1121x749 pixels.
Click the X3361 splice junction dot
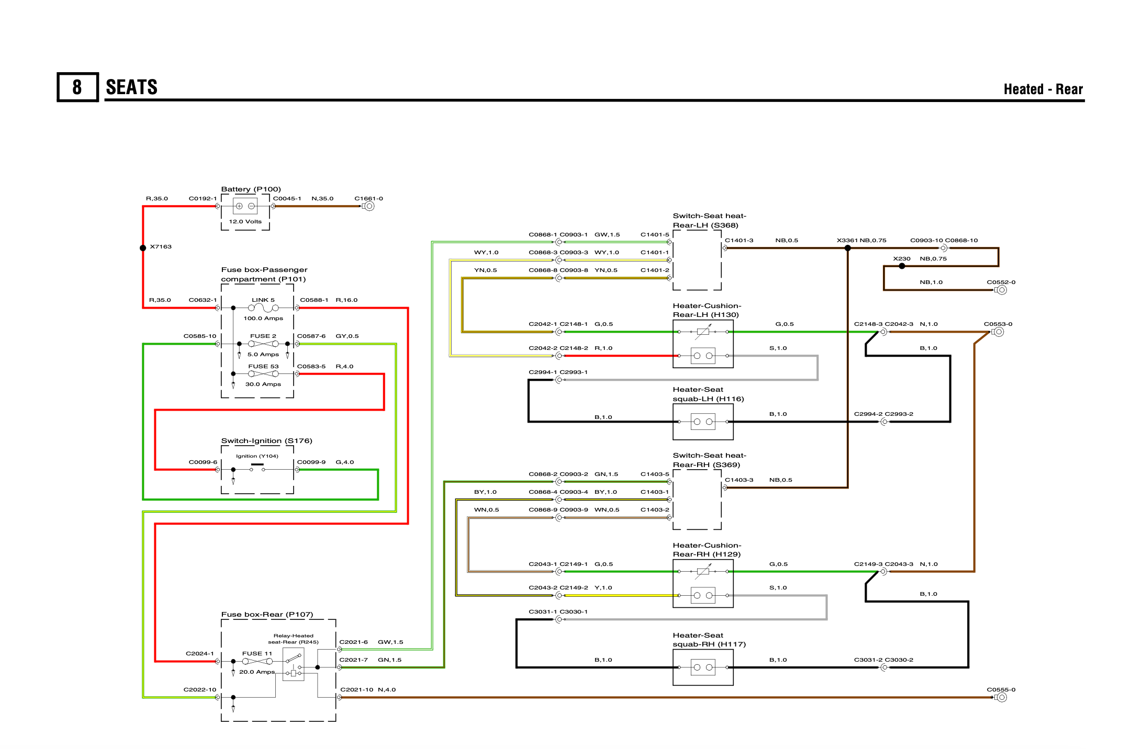[848, 248]
